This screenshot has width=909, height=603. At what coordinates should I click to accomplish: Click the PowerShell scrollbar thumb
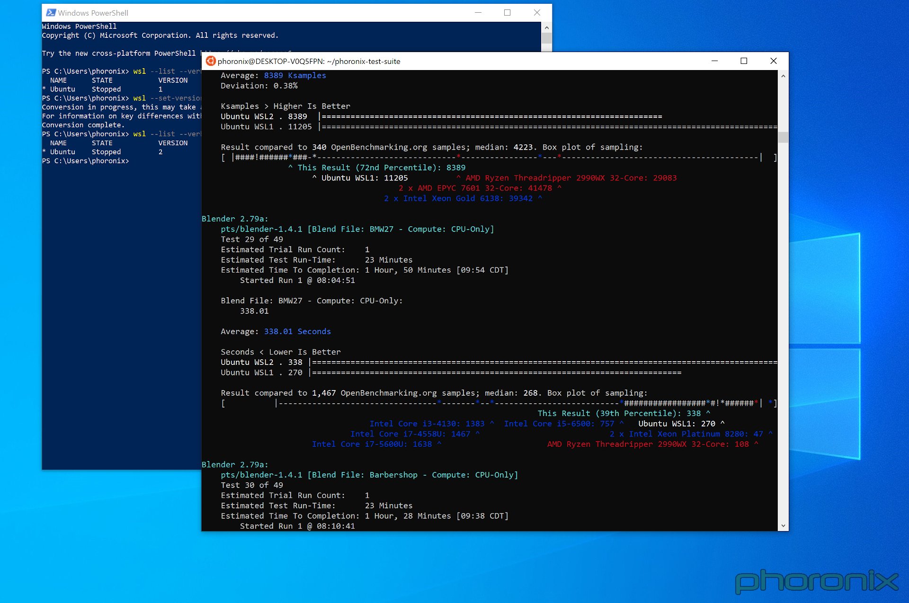546,38
